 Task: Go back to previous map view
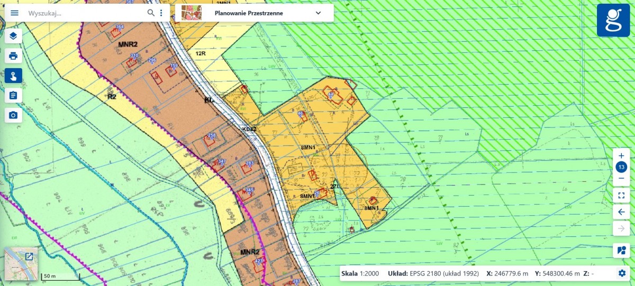[x=621, y=212]
